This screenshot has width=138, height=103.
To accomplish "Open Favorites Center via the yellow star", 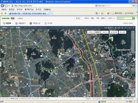I will tap(2, 13).
